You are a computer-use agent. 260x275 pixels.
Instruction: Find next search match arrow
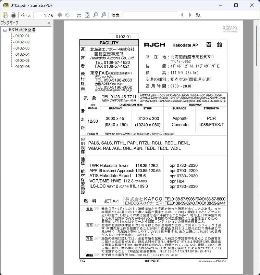pyautogui.click(x=190, y=15)
